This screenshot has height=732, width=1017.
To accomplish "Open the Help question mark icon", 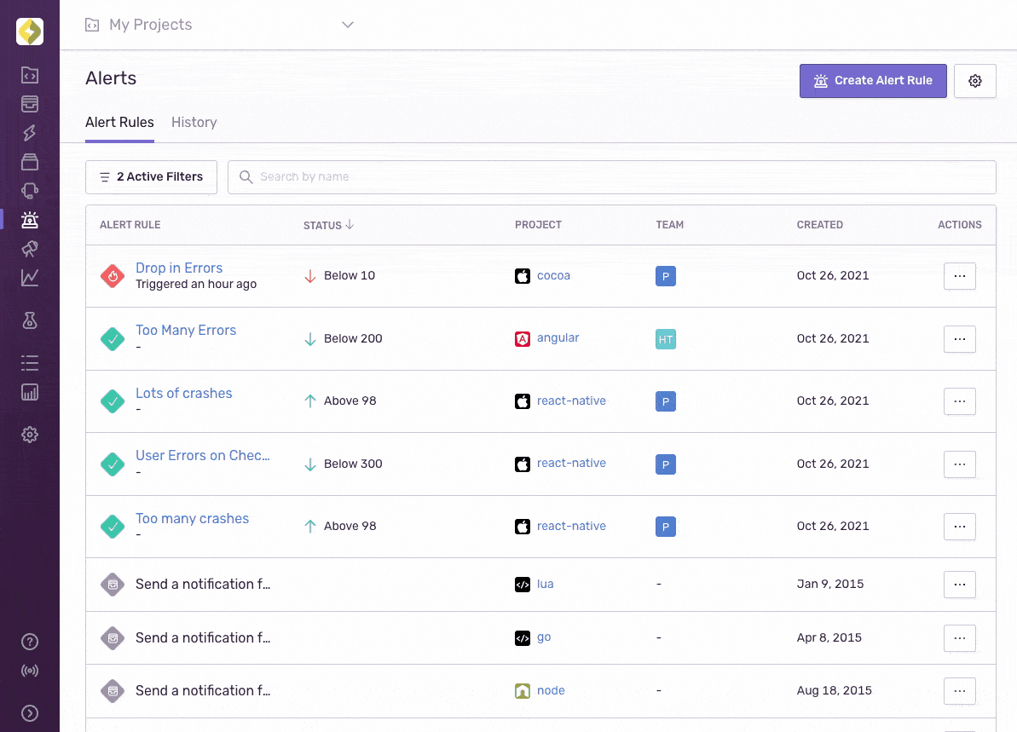I will (30, 642).
